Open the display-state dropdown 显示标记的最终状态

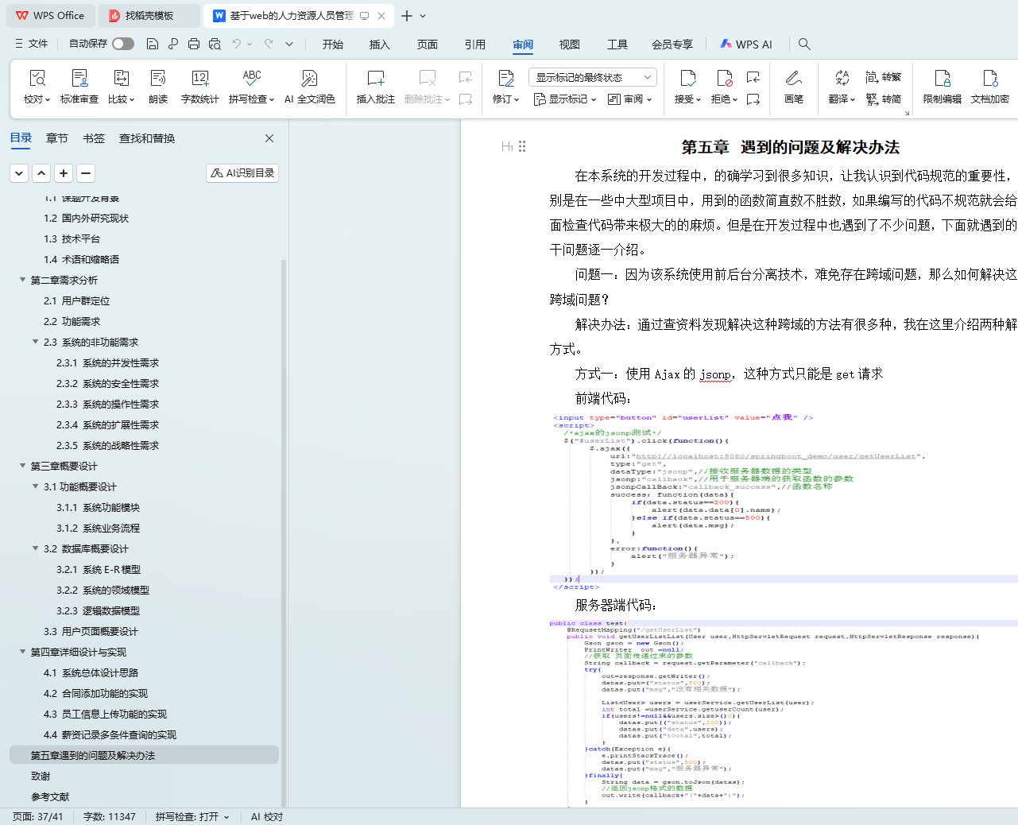pyautogui.click(x=593, y=77)
